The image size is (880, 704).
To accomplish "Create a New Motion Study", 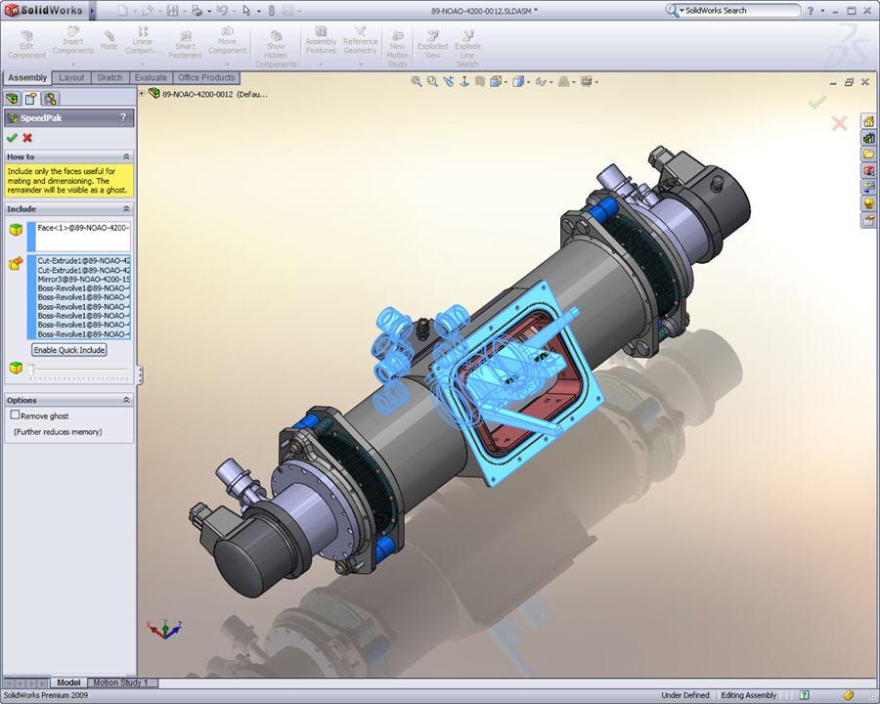I will [x=397, y=48].
